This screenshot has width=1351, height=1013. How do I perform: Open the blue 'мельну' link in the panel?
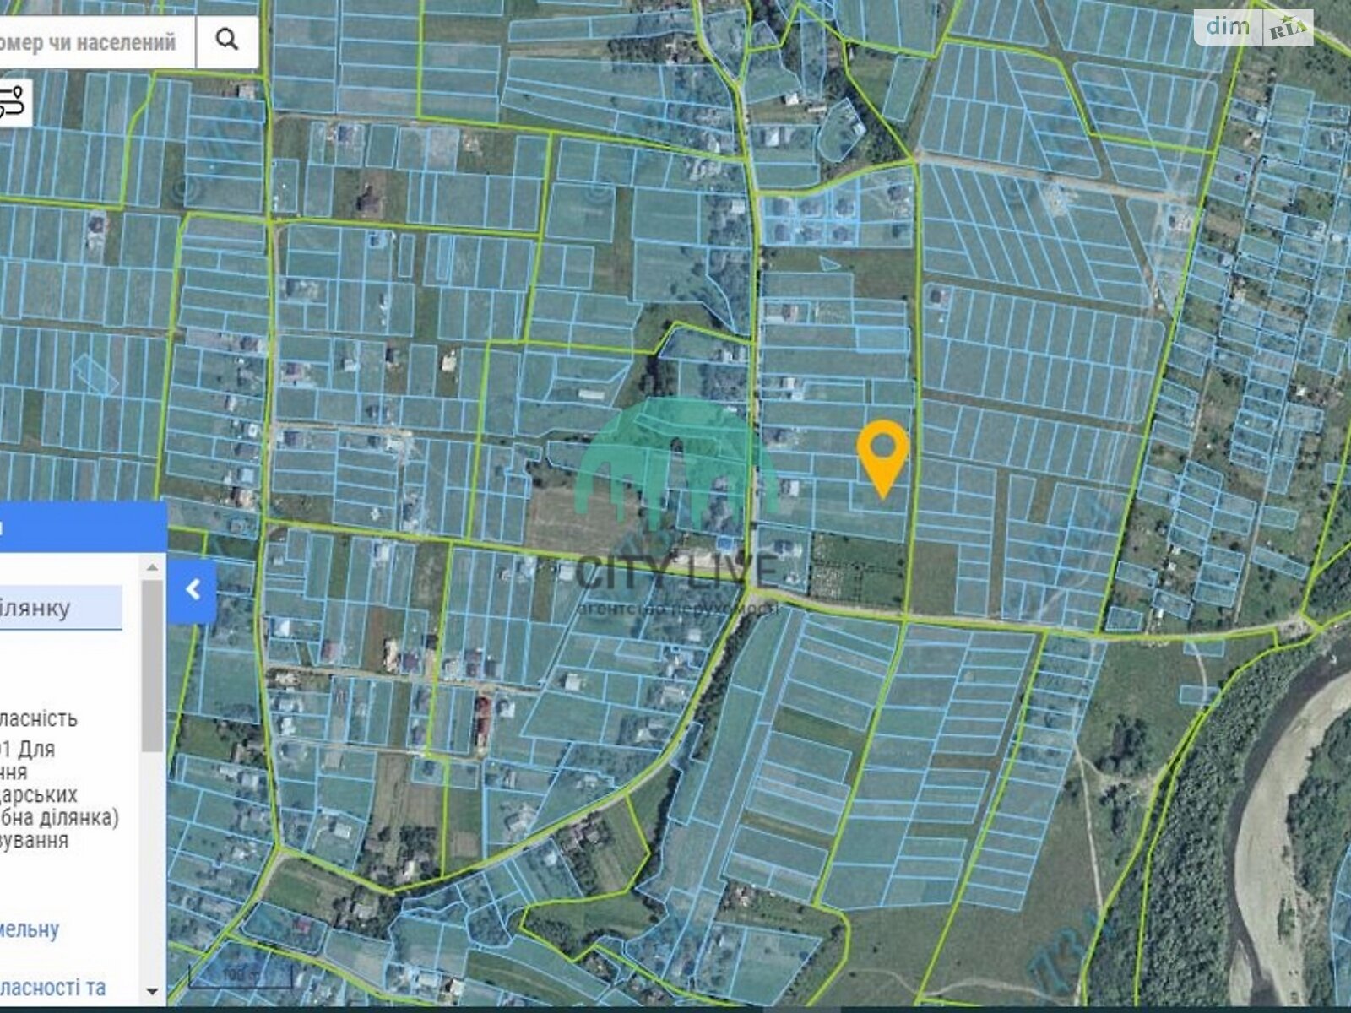click(30, 929)
